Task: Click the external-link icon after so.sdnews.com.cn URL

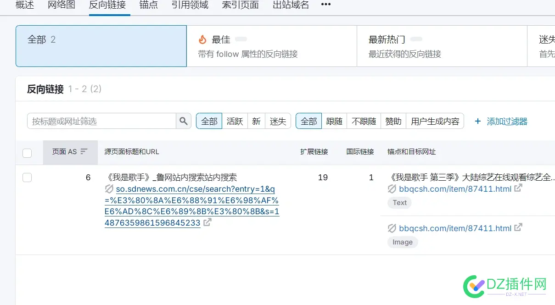Action: (x=208, y=222)
